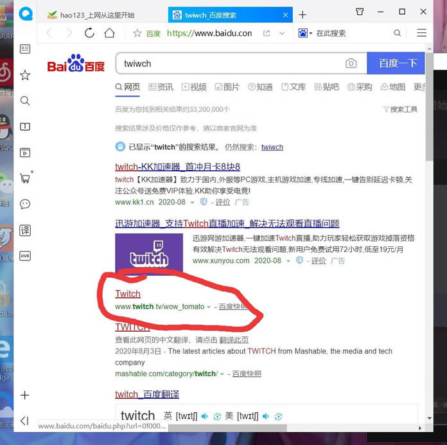
Task: Open the favorites star in sidebar
Action: (25, 75)
